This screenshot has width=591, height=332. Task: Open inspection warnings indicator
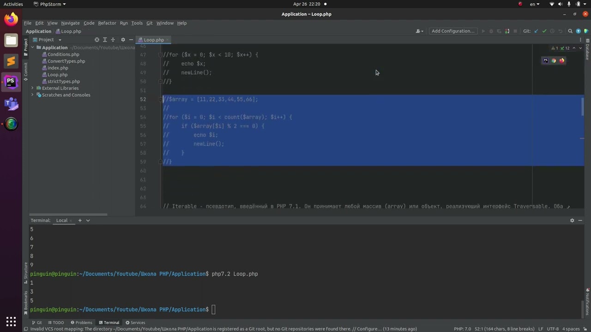click(561, 48)
